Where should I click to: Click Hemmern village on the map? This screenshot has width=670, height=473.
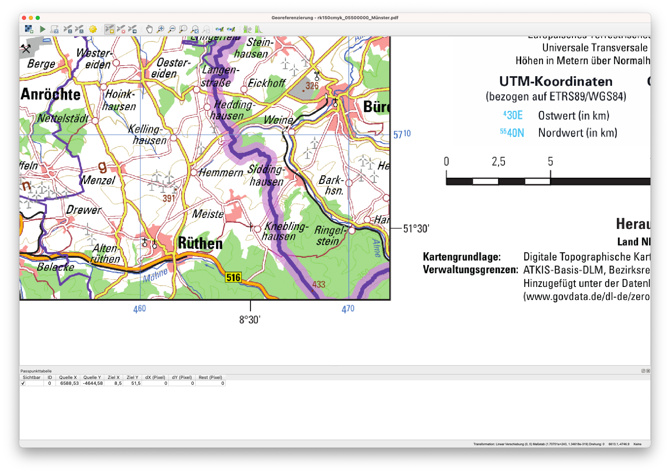coord(221,172)
